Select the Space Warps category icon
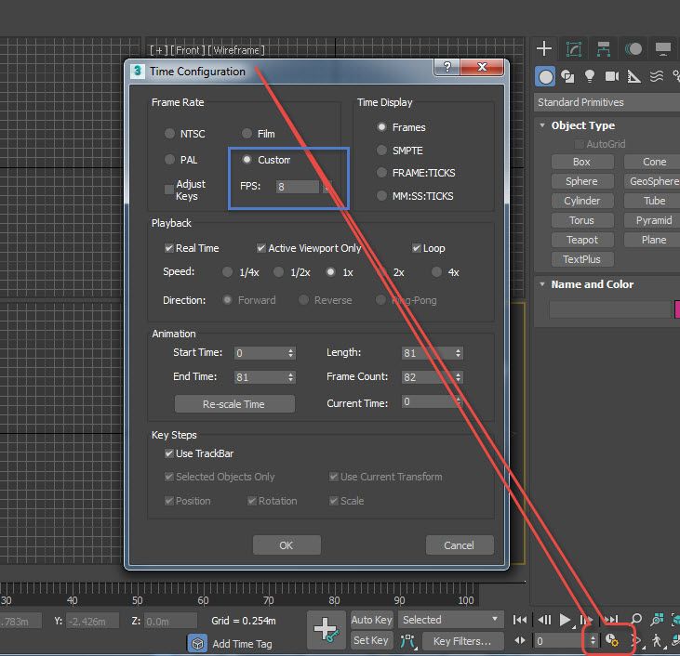Viewport: 680px width, 656px height. 656,77
